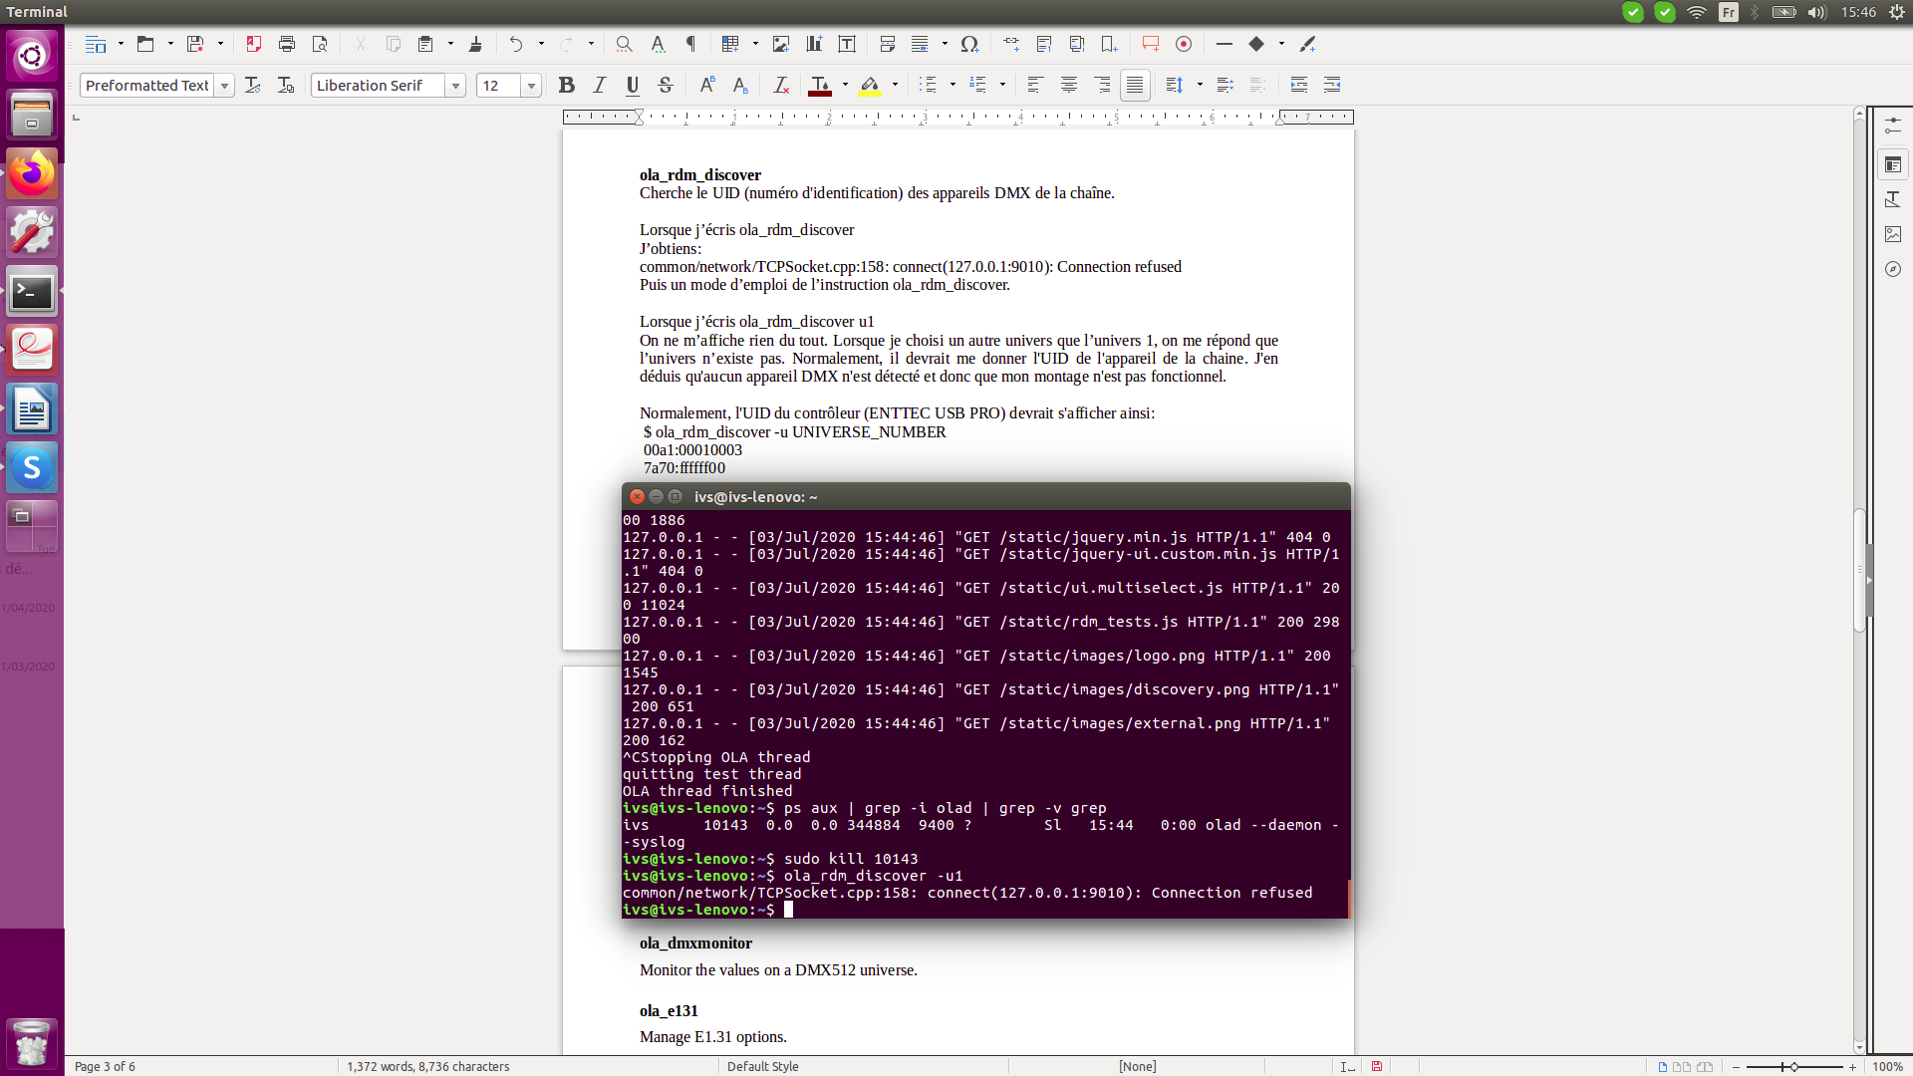Viewport: 1913px width, 1076px height.
Task: Expand the highlighting color dropdown
Action: (x=894, y=86)
